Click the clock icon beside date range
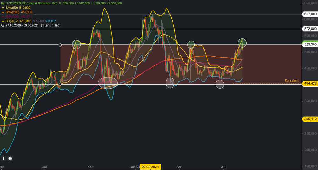The width and height of the screenshot is (318, 170). coord(3,25)
